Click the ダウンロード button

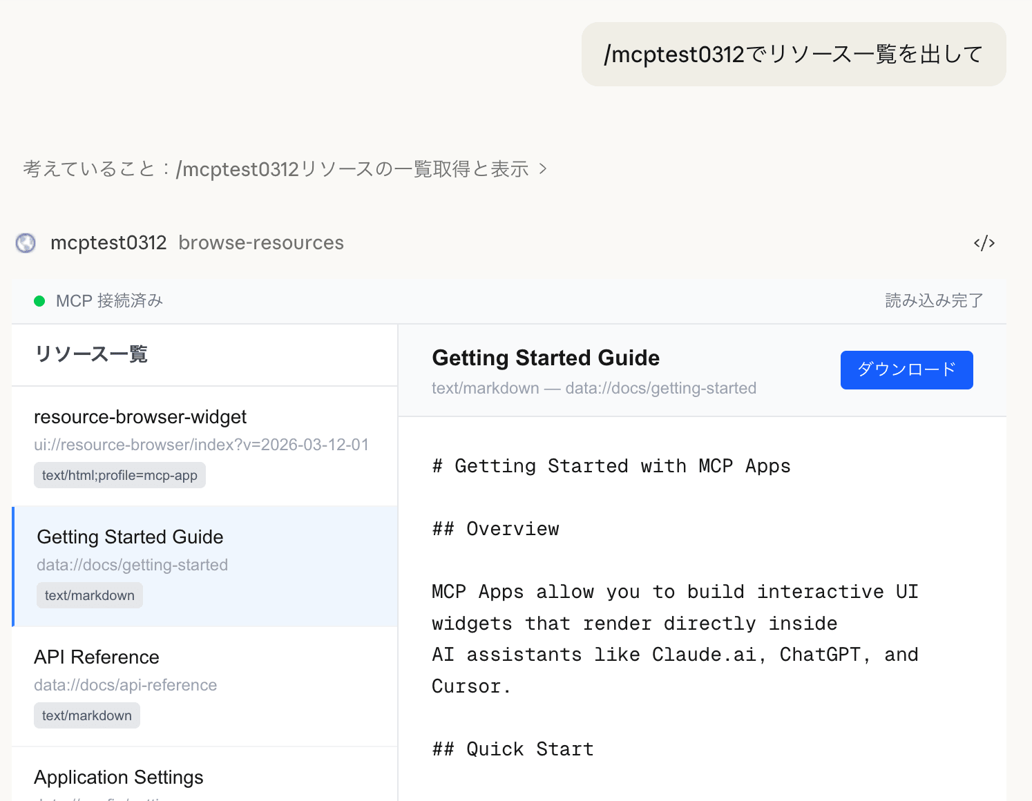pyautogui.click(x=906, y=370)
